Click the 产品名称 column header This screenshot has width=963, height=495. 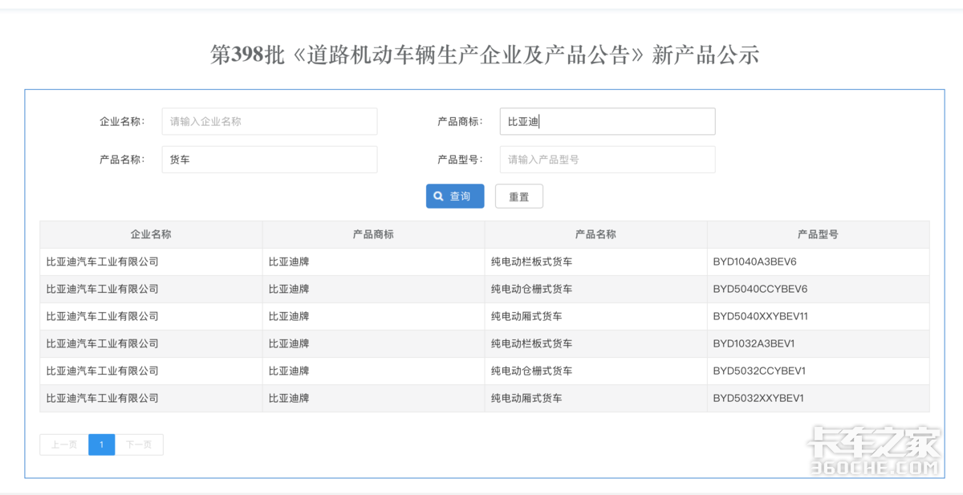pyautogui.click(x=595, y=234)
